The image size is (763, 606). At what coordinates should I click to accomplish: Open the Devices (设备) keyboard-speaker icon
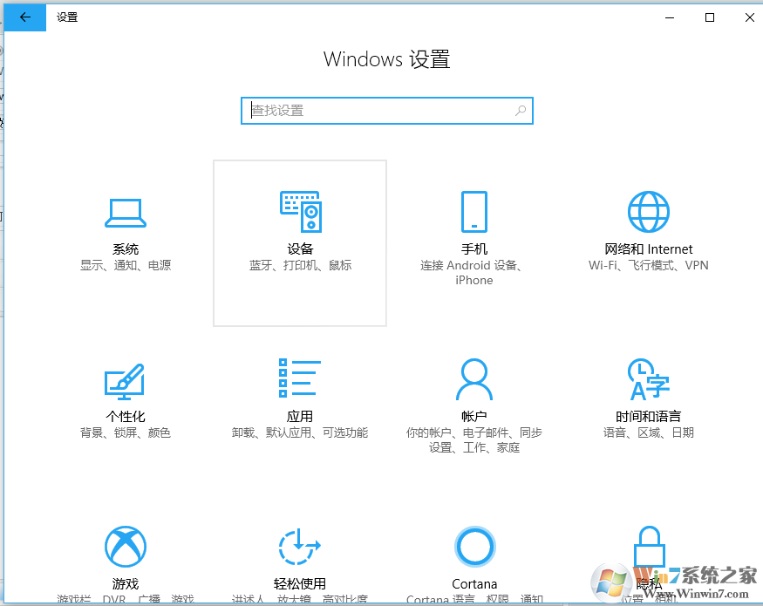coord(300,212)
